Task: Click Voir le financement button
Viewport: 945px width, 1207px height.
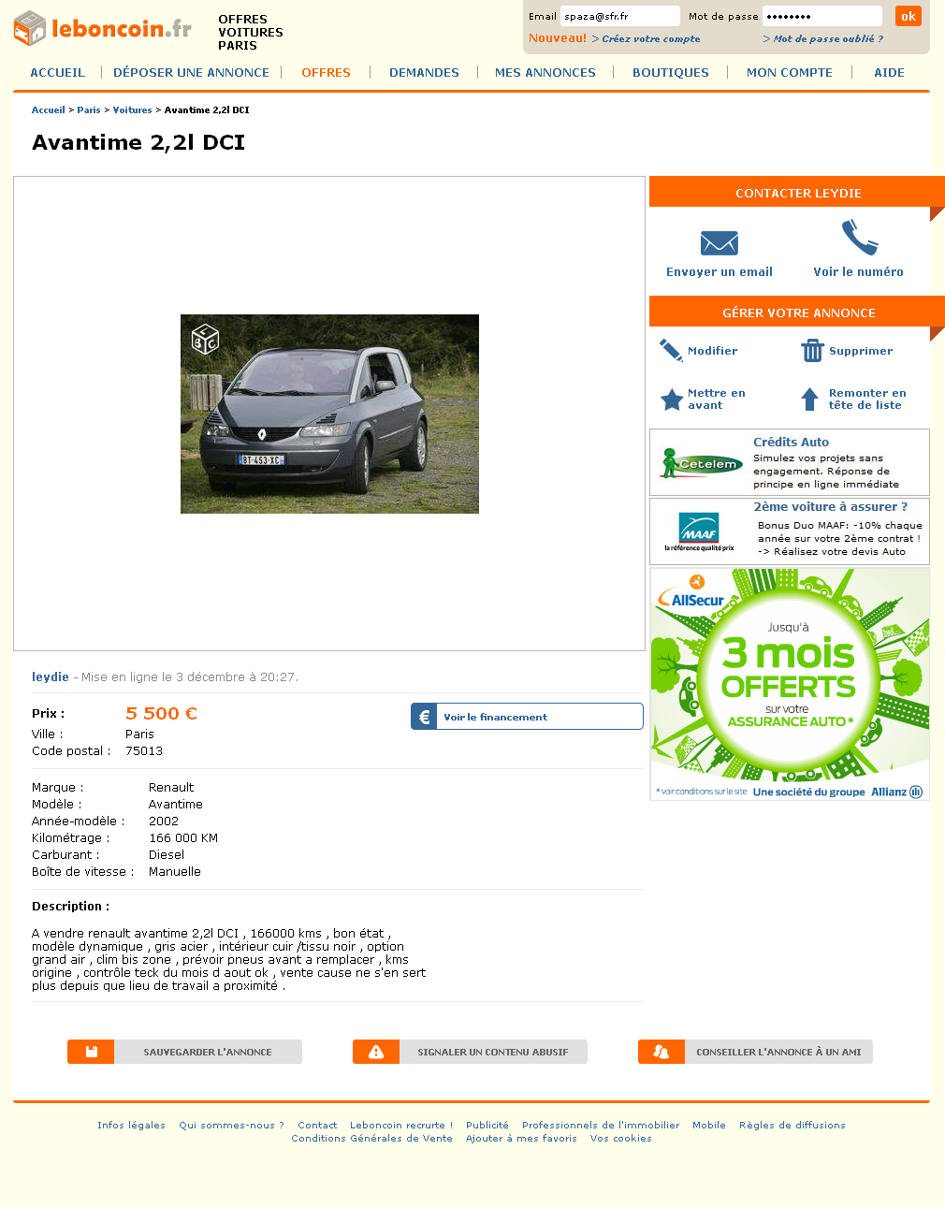Action: [527, 717]
